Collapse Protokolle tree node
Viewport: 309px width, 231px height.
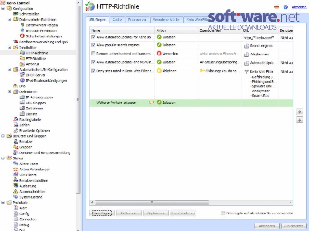(x=3, y=202)
